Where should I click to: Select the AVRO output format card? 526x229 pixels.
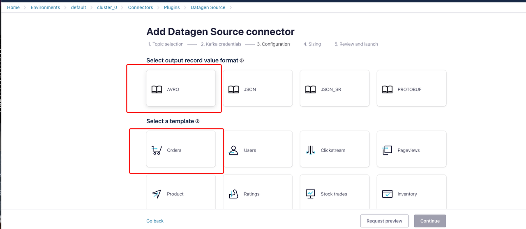click(x=181, y=88)
